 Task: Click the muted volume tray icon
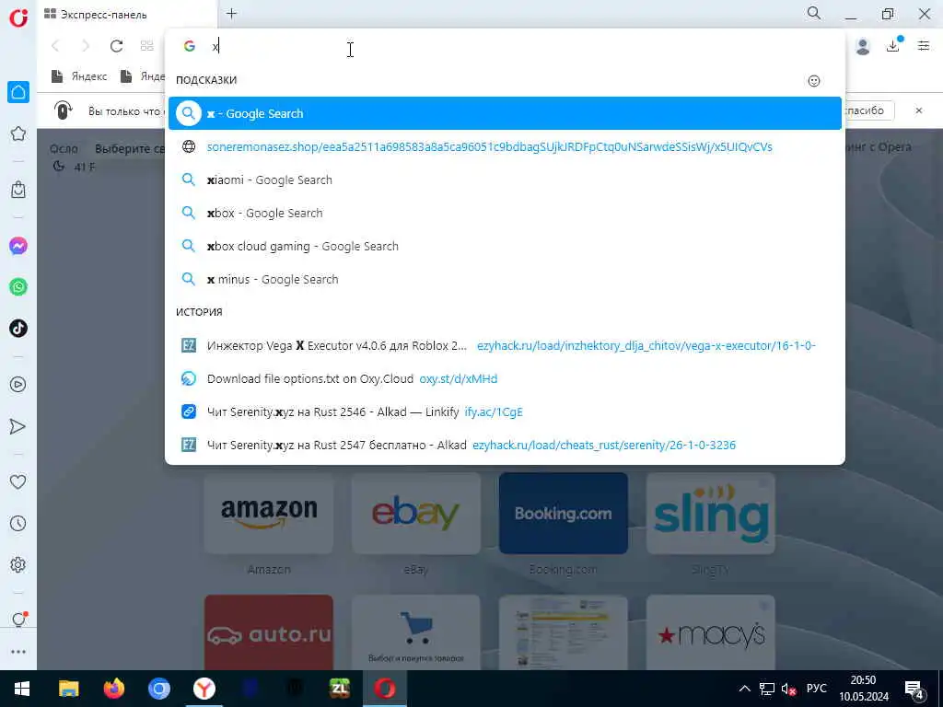tap(788, 690)
